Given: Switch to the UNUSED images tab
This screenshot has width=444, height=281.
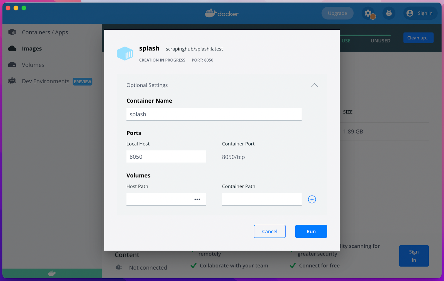Looking at the screenshot, I should pos(380,41).
